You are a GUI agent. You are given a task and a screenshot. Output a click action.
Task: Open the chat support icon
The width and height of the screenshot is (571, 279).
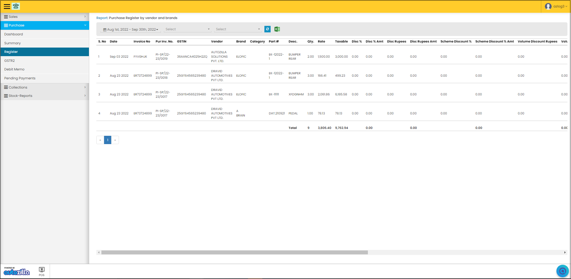(x=562, y=271)
